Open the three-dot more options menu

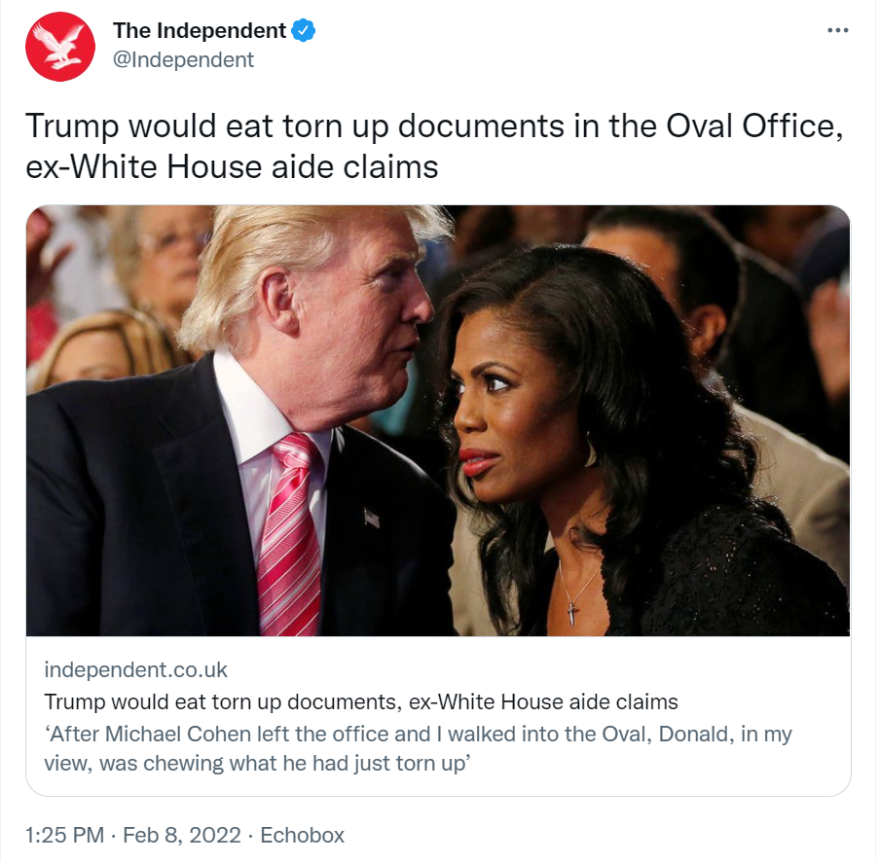point(837,30)
